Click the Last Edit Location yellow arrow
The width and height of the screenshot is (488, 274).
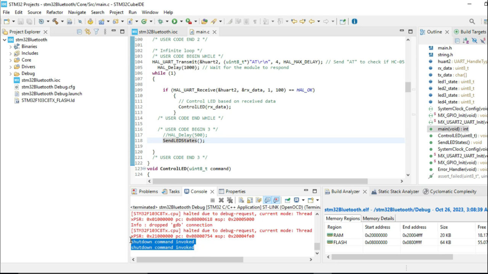[x=294, y=22]
